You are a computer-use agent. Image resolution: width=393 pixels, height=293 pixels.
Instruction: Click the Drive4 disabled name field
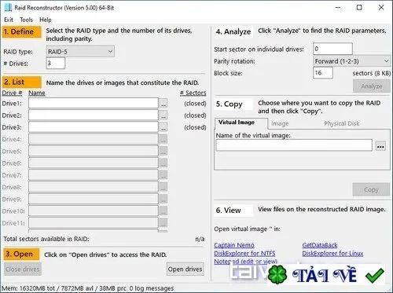[x=94, y=139]
